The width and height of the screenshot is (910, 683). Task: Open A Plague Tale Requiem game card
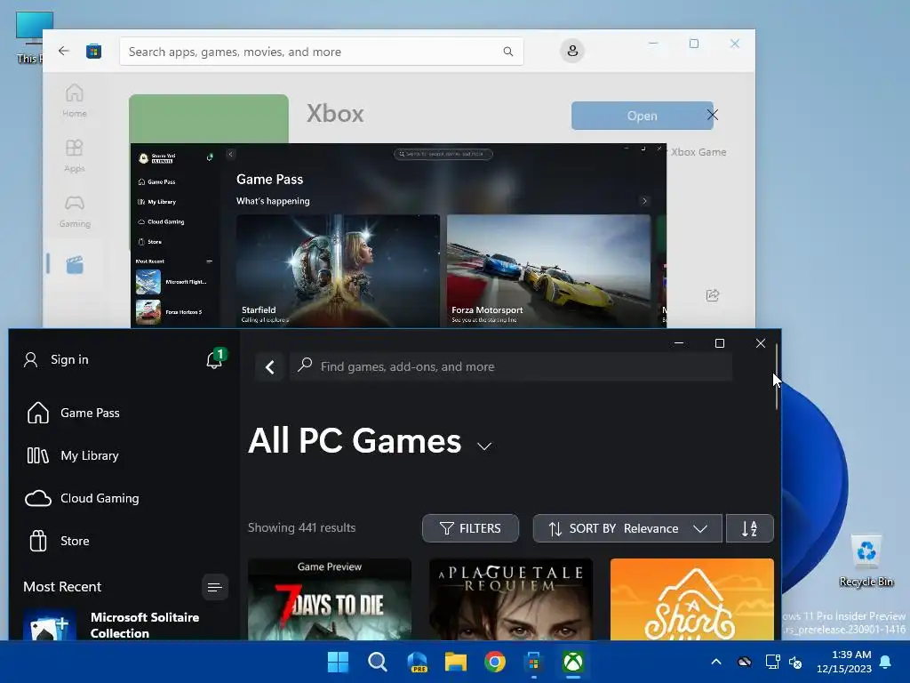[511, 599]
